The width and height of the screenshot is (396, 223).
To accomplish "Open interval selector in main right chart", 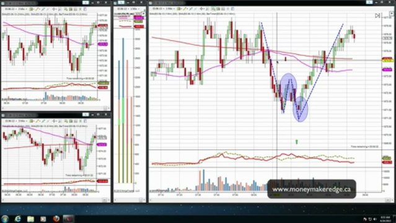I will click(x=170, y=9).
